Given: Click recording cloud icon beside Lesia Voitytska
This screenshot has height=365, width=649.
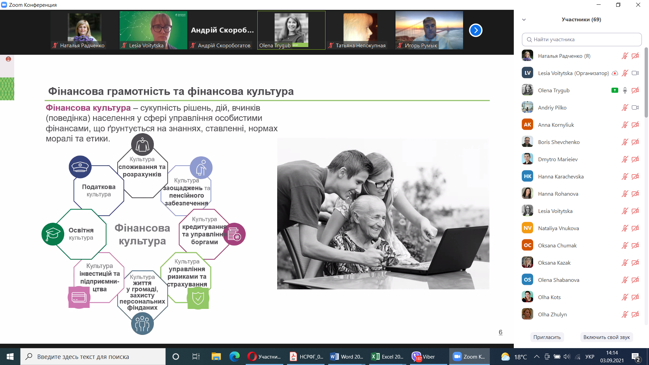Looking at the screenshot, I should [x=615, y=73].
